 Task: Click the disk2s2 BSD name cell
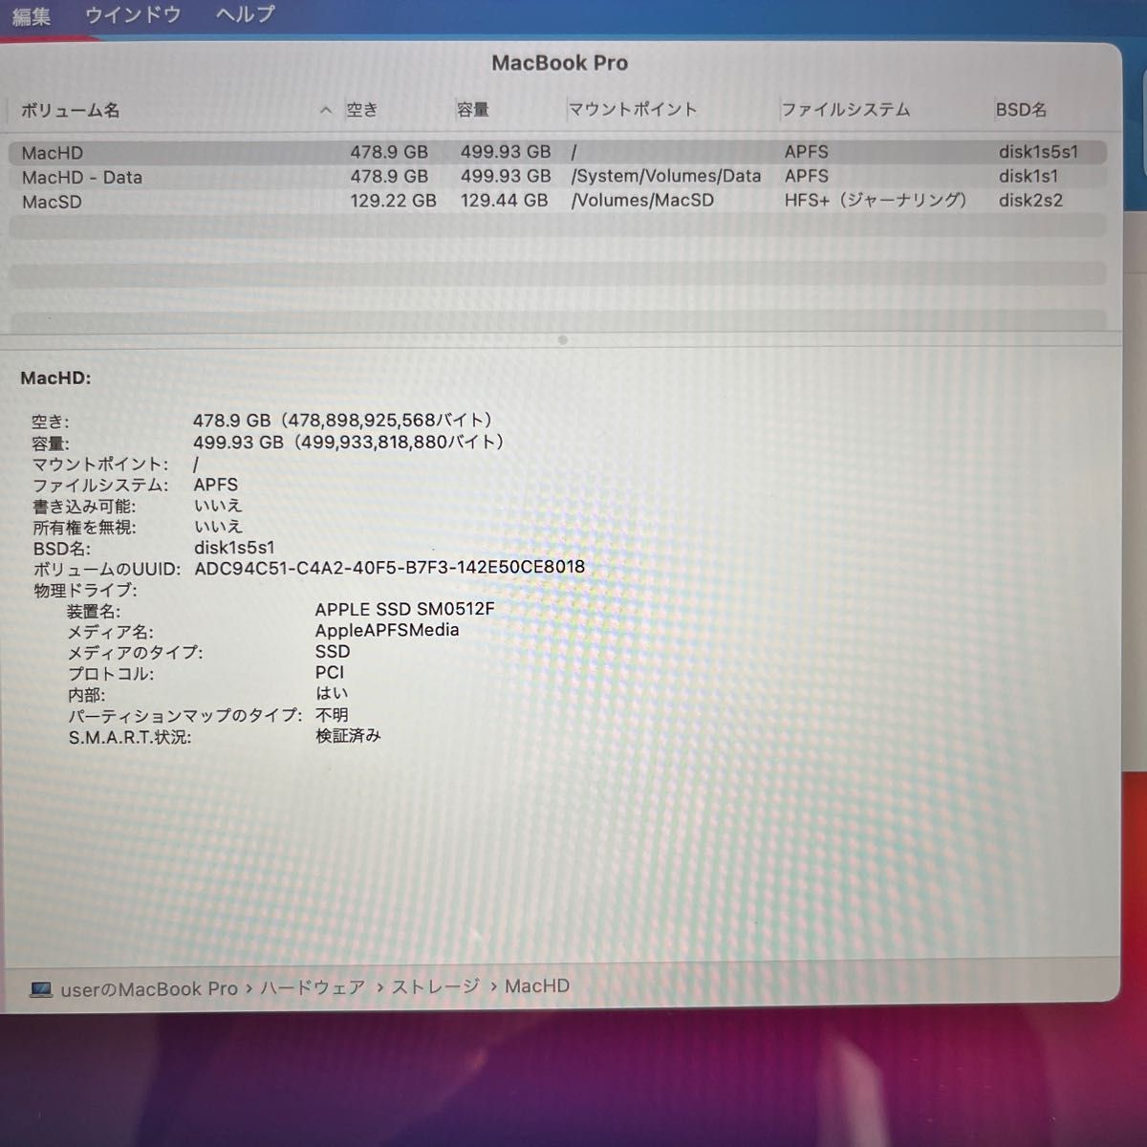click(x=1030, y=200)
